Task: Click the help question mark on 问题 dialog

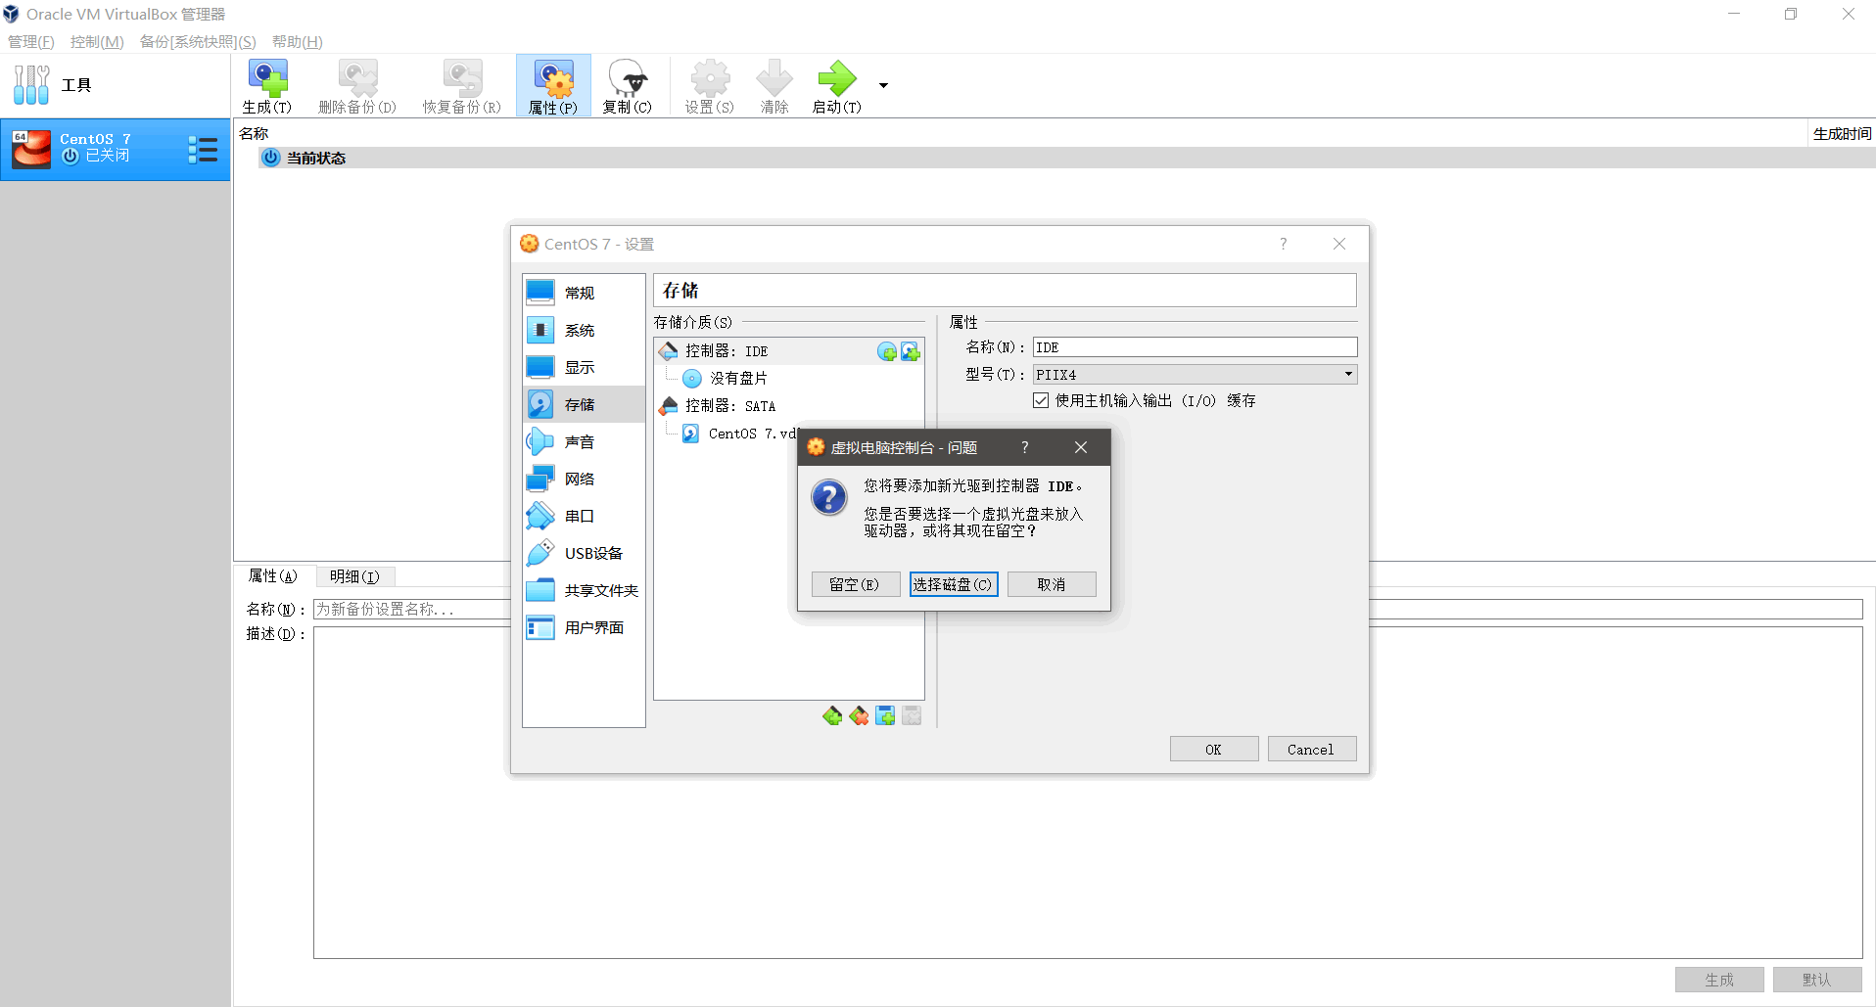Action: pos(1025,447)
